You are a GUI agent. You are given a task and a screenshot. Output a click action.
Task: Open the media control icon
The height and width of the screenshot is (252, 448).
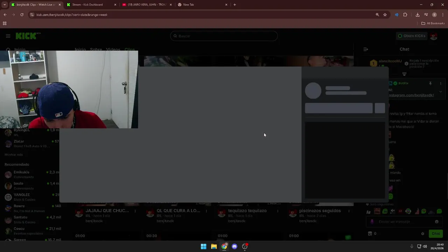point(426,15)
